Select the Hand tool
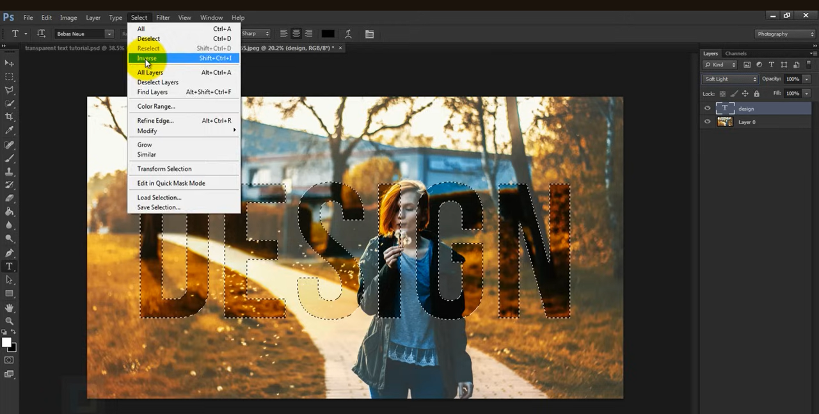The height and width of the screenshot is (414, 819). (9, 308)
